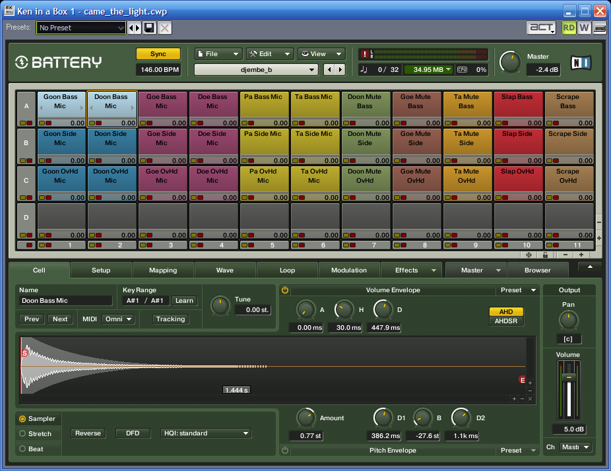Click the Tracking button
The height and width of the screenshot is (471, 611).
tap(171, 319)
